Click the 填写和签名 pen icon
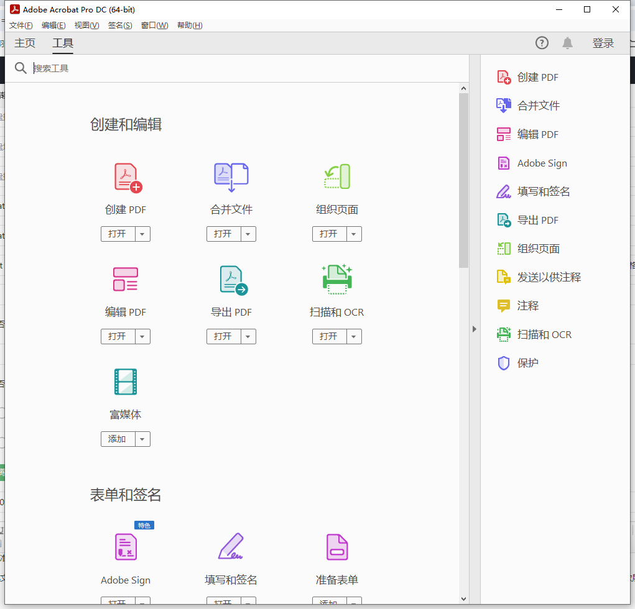 coord(231,547)
